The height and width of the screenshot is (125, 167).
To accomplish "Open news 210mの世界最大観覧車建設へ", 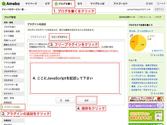I will [145, 69].
